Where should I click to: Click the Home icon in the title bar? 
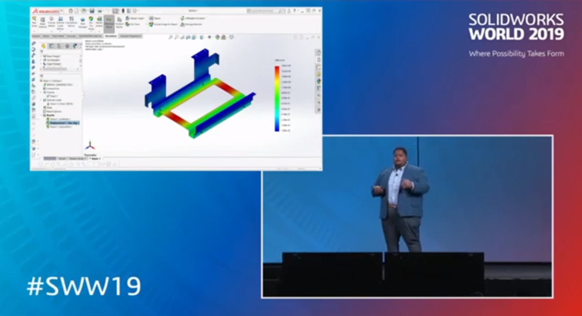[x=71, y=11]
